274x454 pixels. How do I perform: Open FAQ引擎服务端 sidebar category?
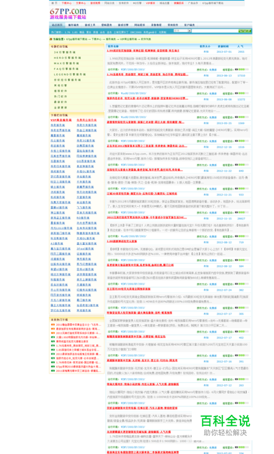66,69
